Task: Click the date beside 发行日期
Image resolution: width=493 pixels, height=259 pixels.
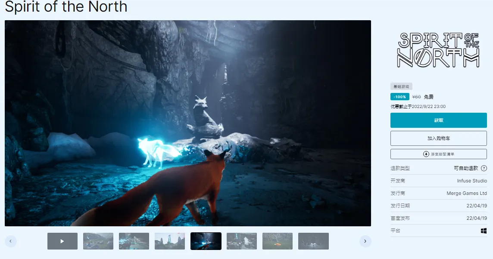Action: point(477,206)
